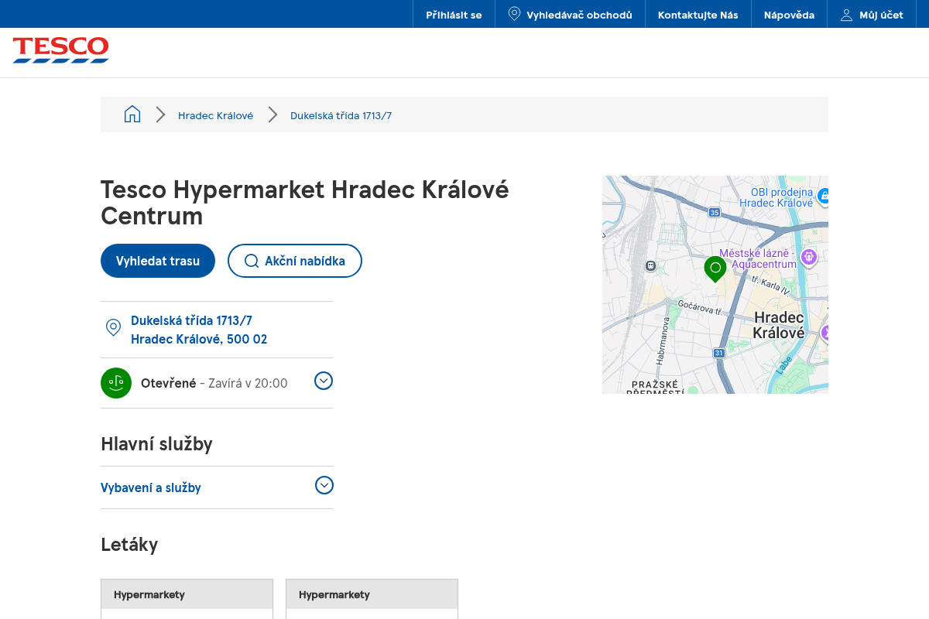The height and width of the screenshot is (619, 929).
Task: Click the address location pin icon
Action: [113, 328]
